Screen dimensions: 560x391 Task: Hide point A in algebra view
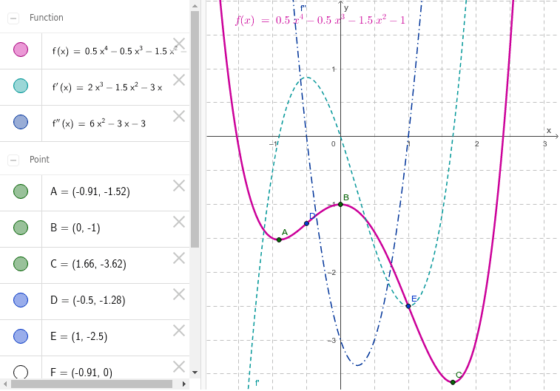point(21,191)
